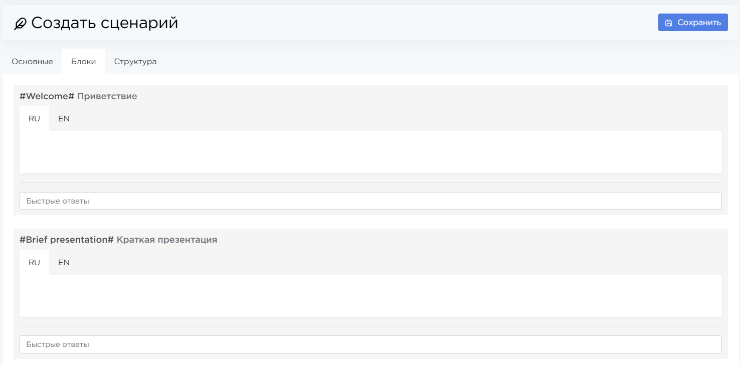Select the Блоки tab
740x366 pixels.
(x=83, y=62)
